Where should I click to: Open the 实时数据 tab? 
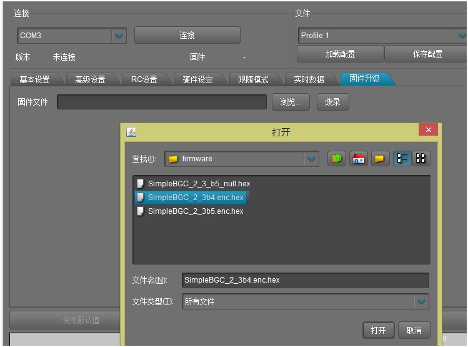[309, 79]
